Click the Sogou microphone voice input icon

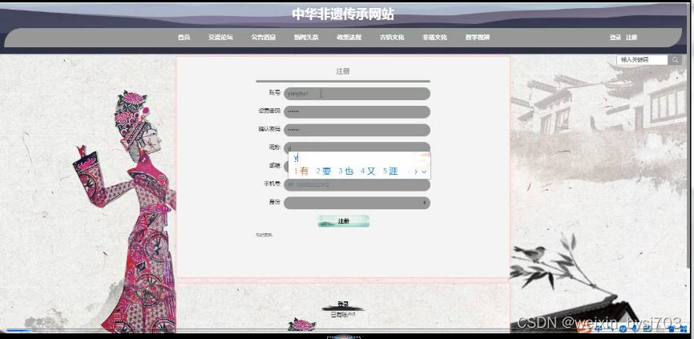tap(635, 329)
